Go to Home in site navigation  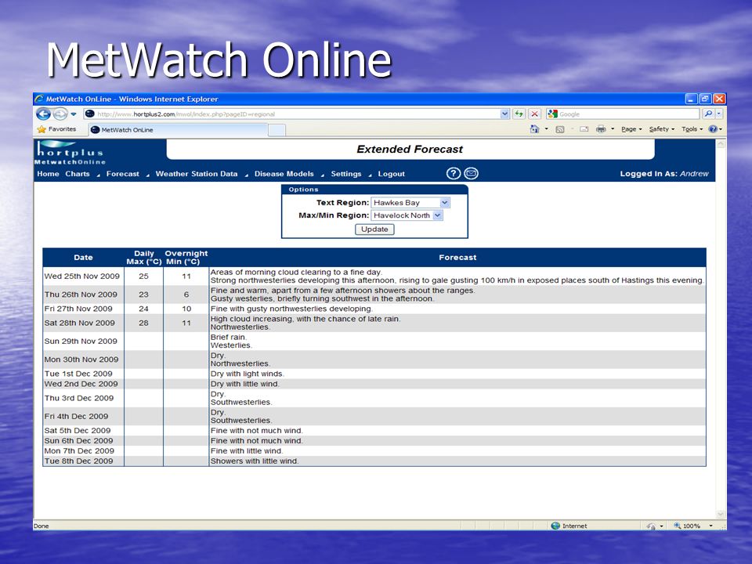click(x=48, y=174)
